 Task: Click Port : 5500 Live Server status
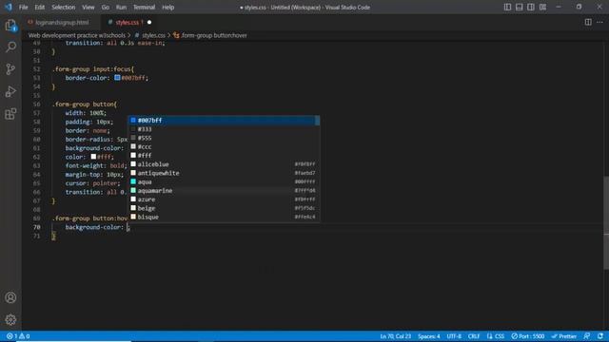click(527, 336)
